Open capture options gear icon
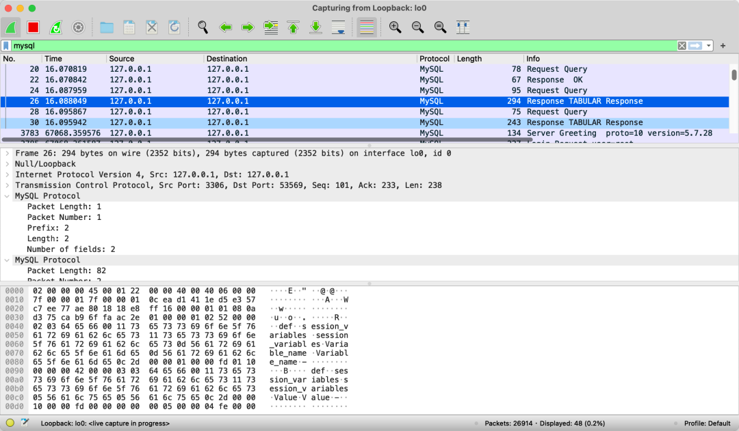This screenshot has width=739, height=431. pyautogui.click(x=78, y=27)
